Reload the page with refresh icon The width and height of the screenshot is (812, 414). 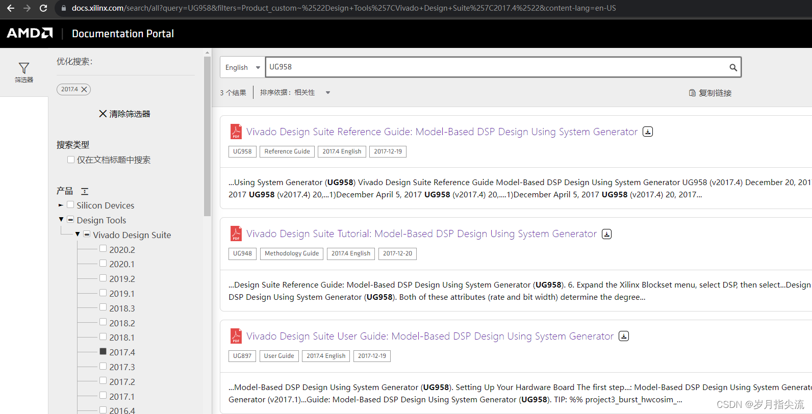pyautogui.click(x=43, y=8)
